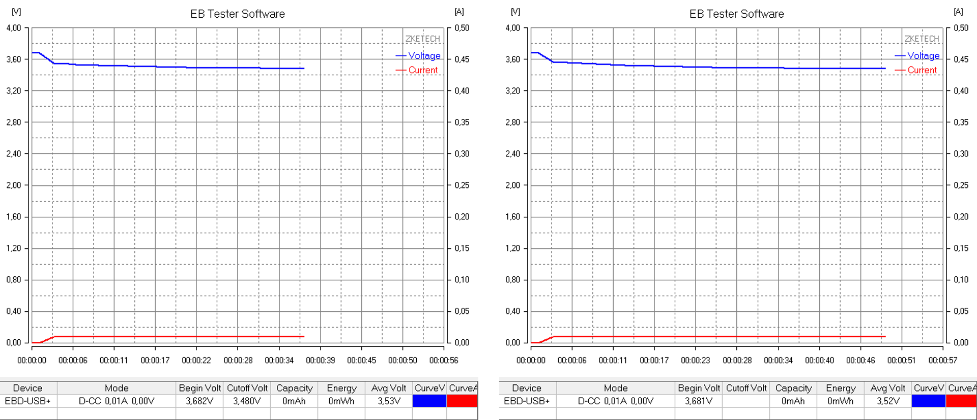This screenshot has height=420, width=977.
Task: Select the 3,52V average voltage cell
Action: [887, 401]
